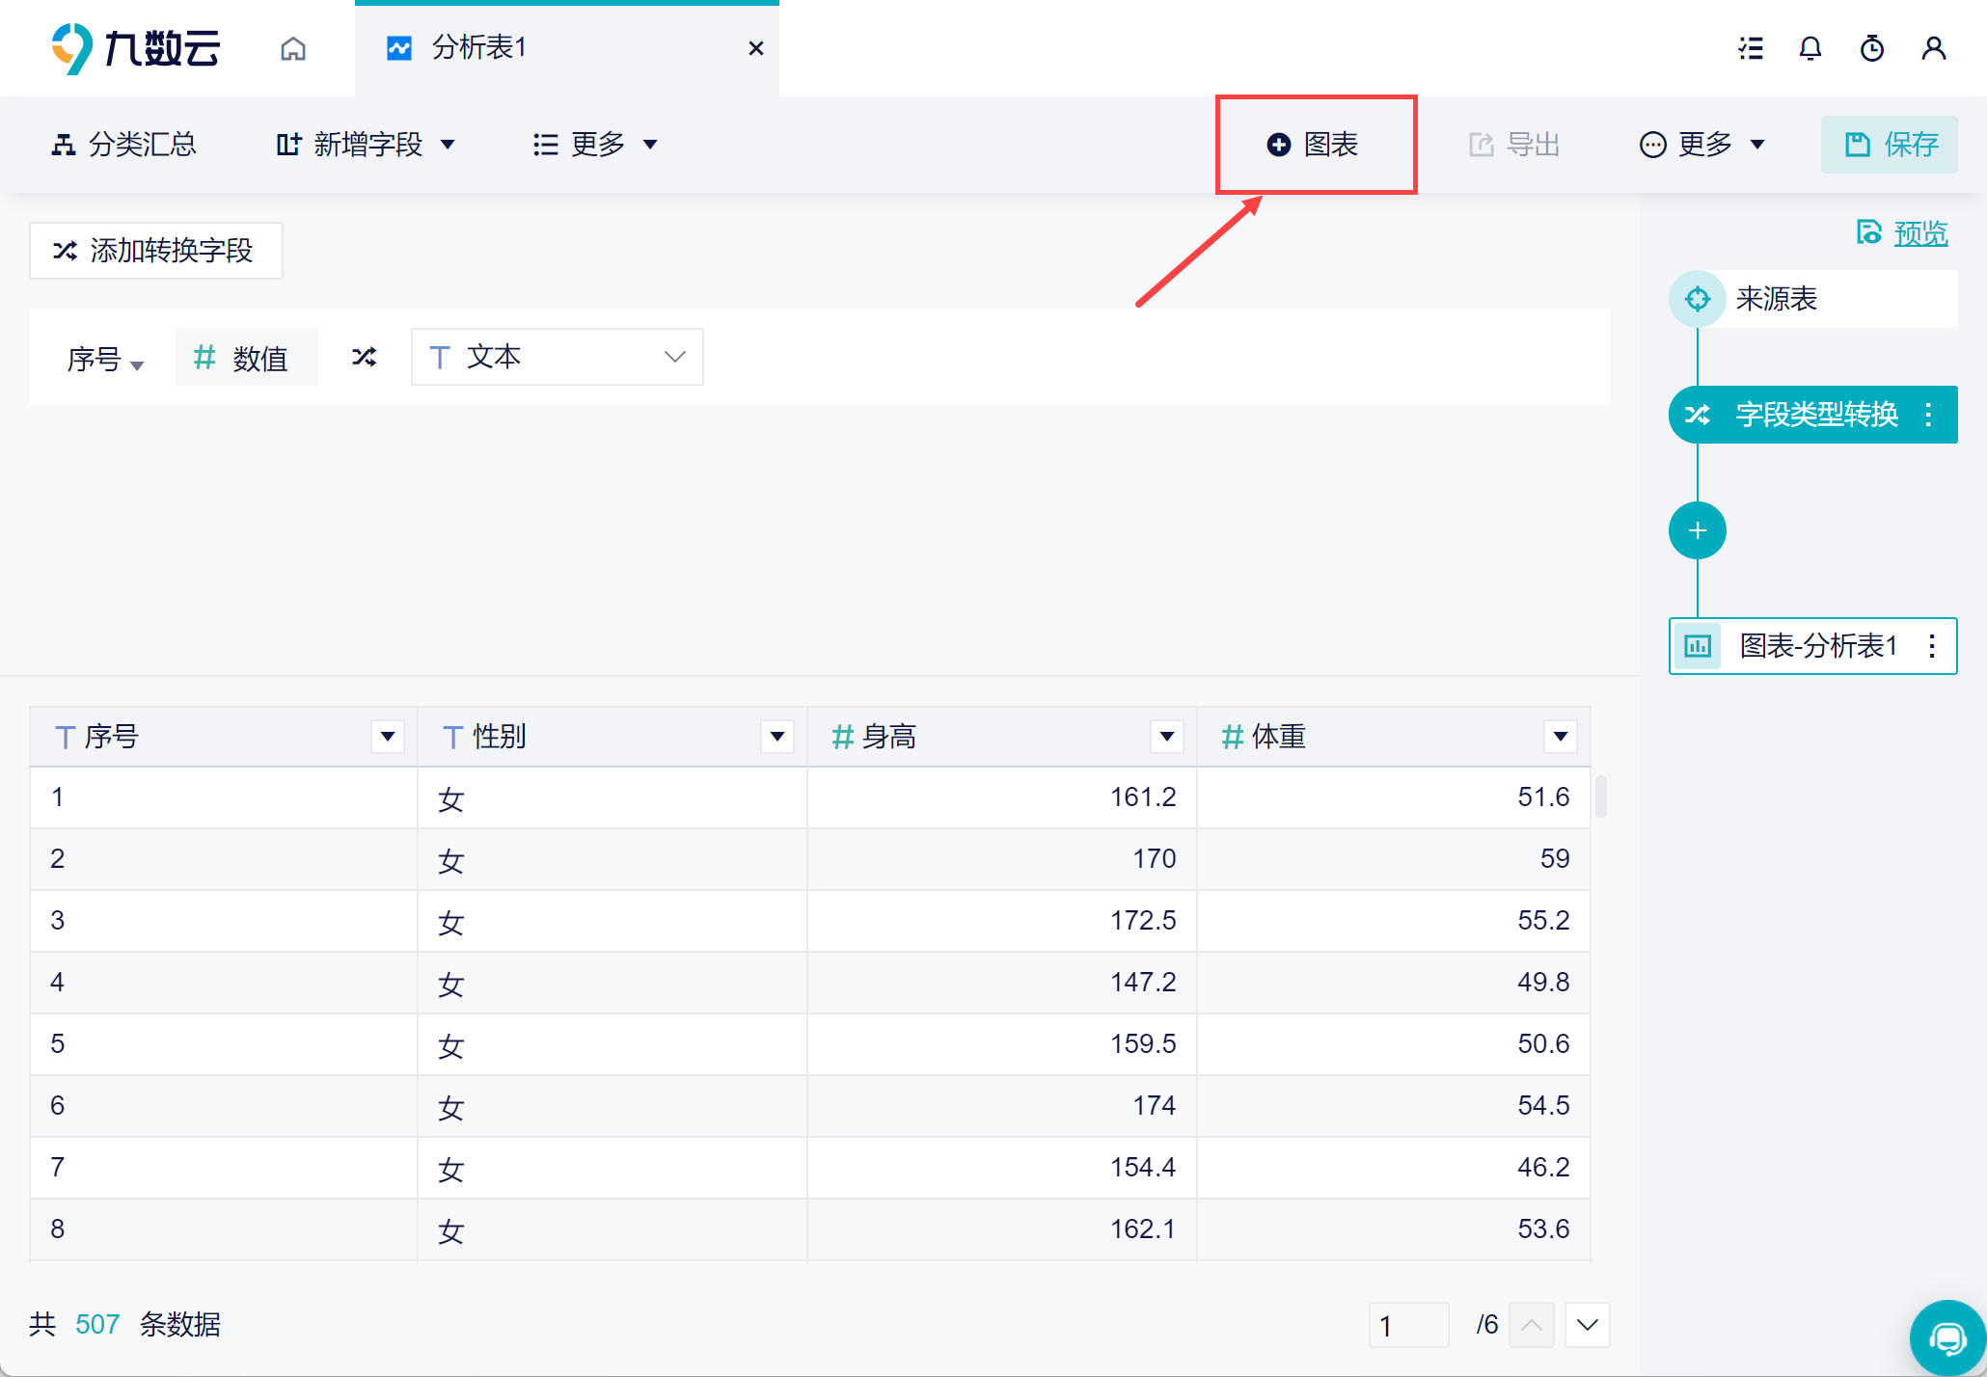The height and width of the screenshot is (1377, 1987).
Task: Open the task list icon
Action: (1751, 48)
